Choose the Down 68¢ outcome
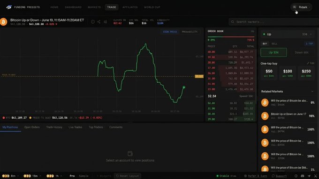This screenshot has height=179, width=319. point(302,52)
